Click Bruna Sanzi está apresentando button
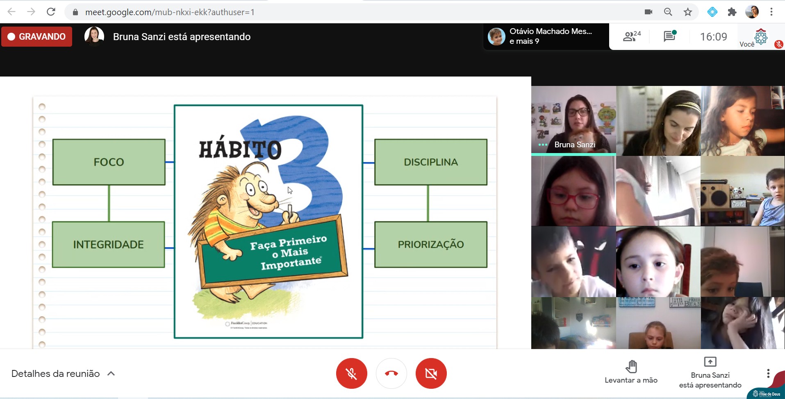785x399 pixels. [710, 373]
